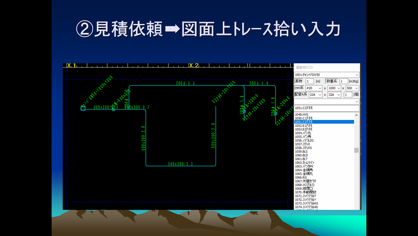Select 1052.E1アネモ in the list
The width and height of the screenshot is (418, 236).
(x=324, y=125)
